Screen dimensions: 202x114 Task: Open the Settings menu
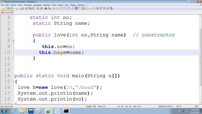click(x=47, y=5)
